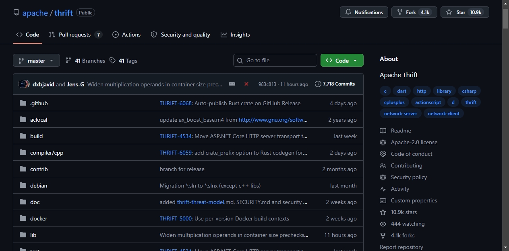The width and height of the screenshot is (509, 251).
Task: Select the network-server topic tag
Action: pyautogui.click(x=401, y=114)
